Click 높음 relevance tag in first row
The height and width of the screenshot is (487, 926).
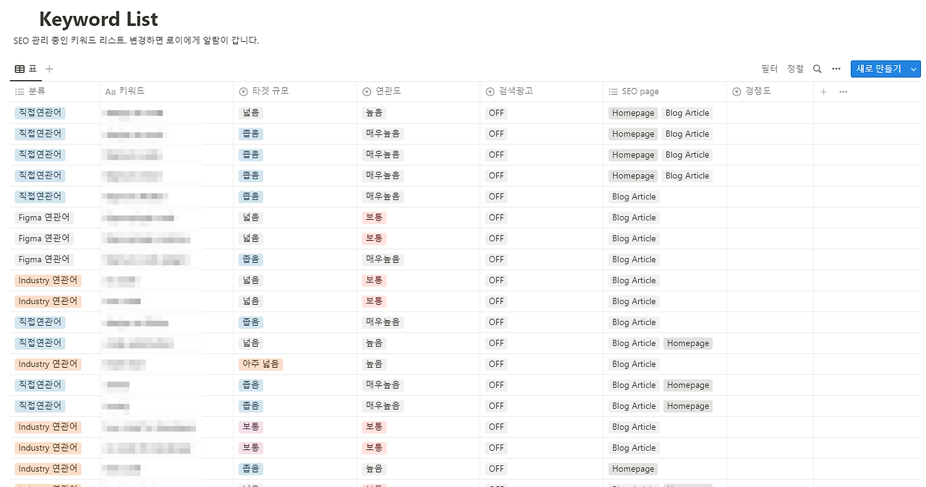[374, 113]
